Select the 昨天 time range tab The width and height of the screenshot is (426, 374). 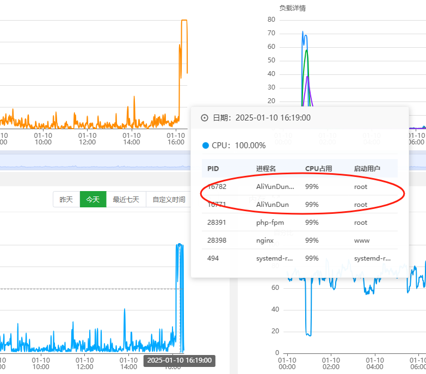tap(66, 199)
